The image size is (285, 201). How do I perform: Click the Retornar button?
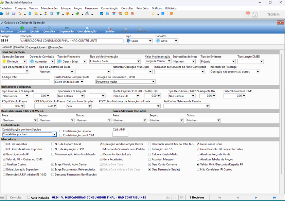coord(7,30)
